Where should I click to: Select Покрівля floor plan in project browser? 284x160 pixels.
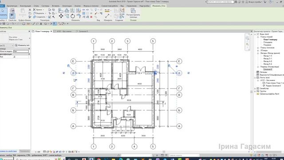267,45
